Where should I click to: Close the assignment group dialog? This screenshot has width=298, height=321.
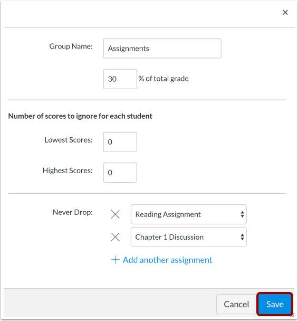point(285,13)
